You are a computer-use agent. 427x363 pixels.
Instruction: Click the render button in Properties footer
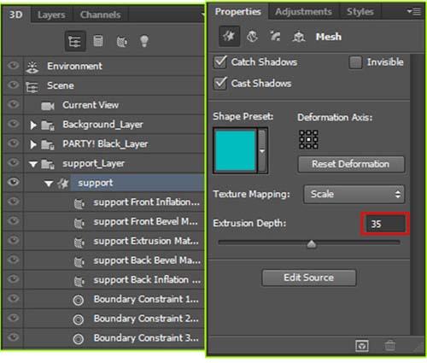click(362, 346)
